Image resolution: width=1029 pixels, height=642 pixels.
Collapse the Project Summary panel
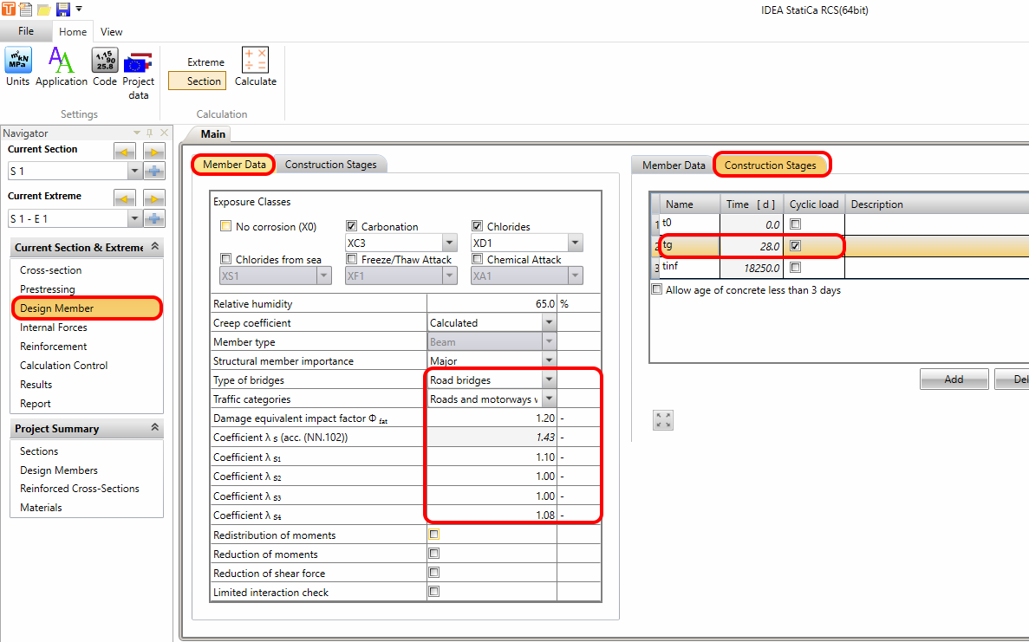pyautogui.click(x=154, y=428)
